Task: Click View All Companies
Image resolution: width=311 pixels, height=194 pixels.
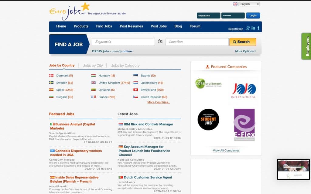Action: click(226, 150)
